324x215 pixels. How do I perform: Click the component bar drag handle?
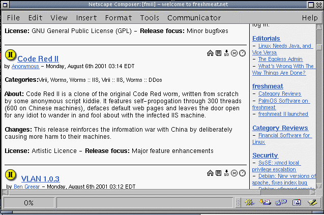pos(238,202)
